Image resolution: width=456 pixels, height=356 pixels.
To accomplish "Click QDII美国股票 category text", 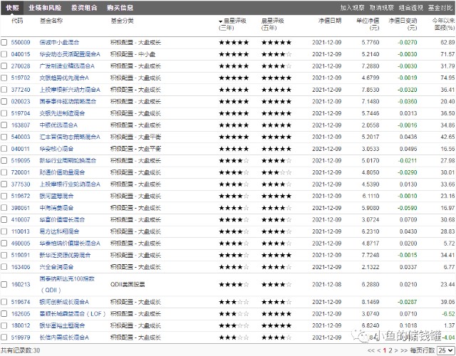I will [x=128, y=285].
